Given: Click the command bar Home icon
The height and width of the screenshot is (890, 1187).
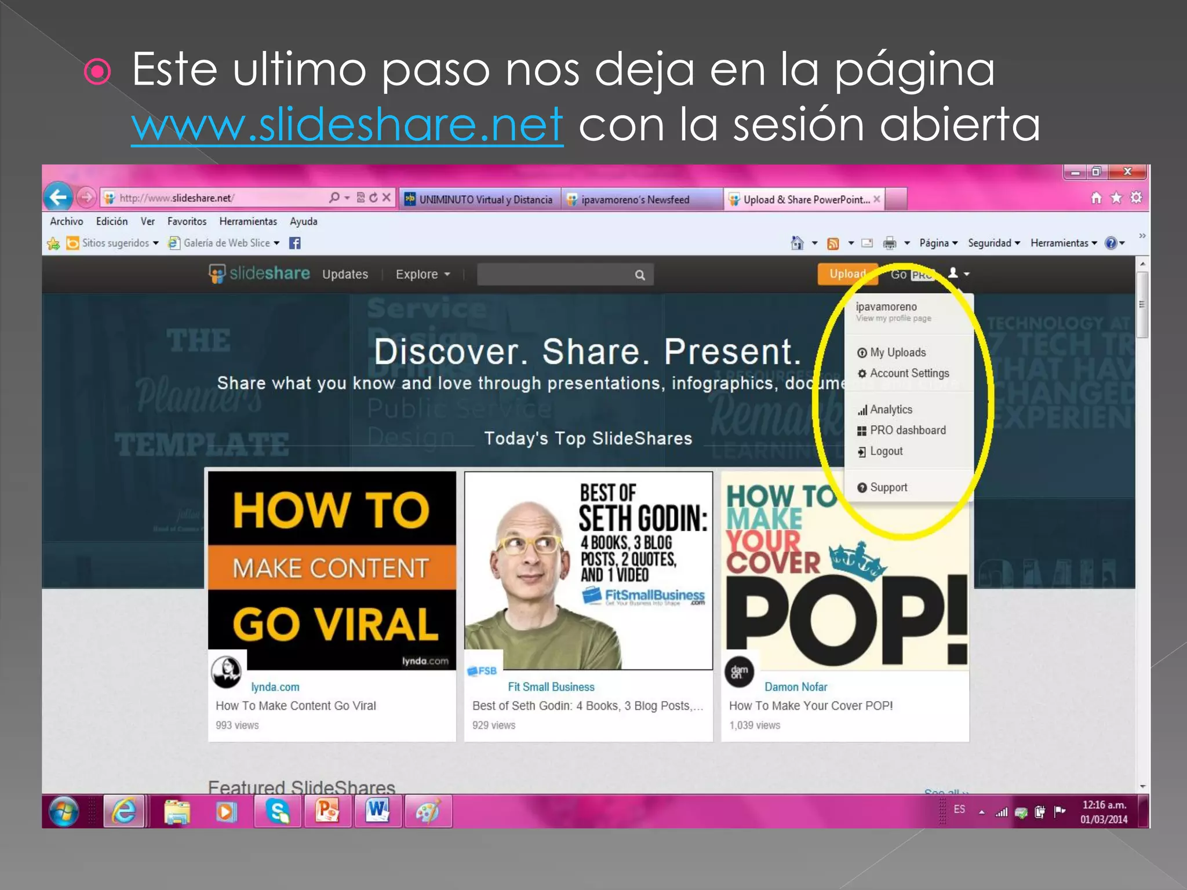Looking at the screenshot, I should tap(798, 243).
